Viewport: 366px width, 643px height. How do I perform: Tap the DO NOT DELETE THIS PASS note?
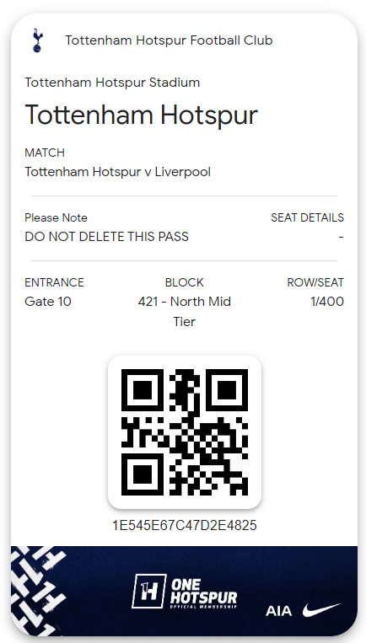click(107, 237)
